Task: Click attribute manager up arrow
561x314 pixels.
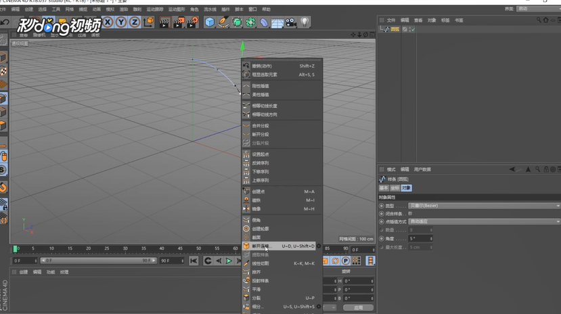Action: [528, 169]
